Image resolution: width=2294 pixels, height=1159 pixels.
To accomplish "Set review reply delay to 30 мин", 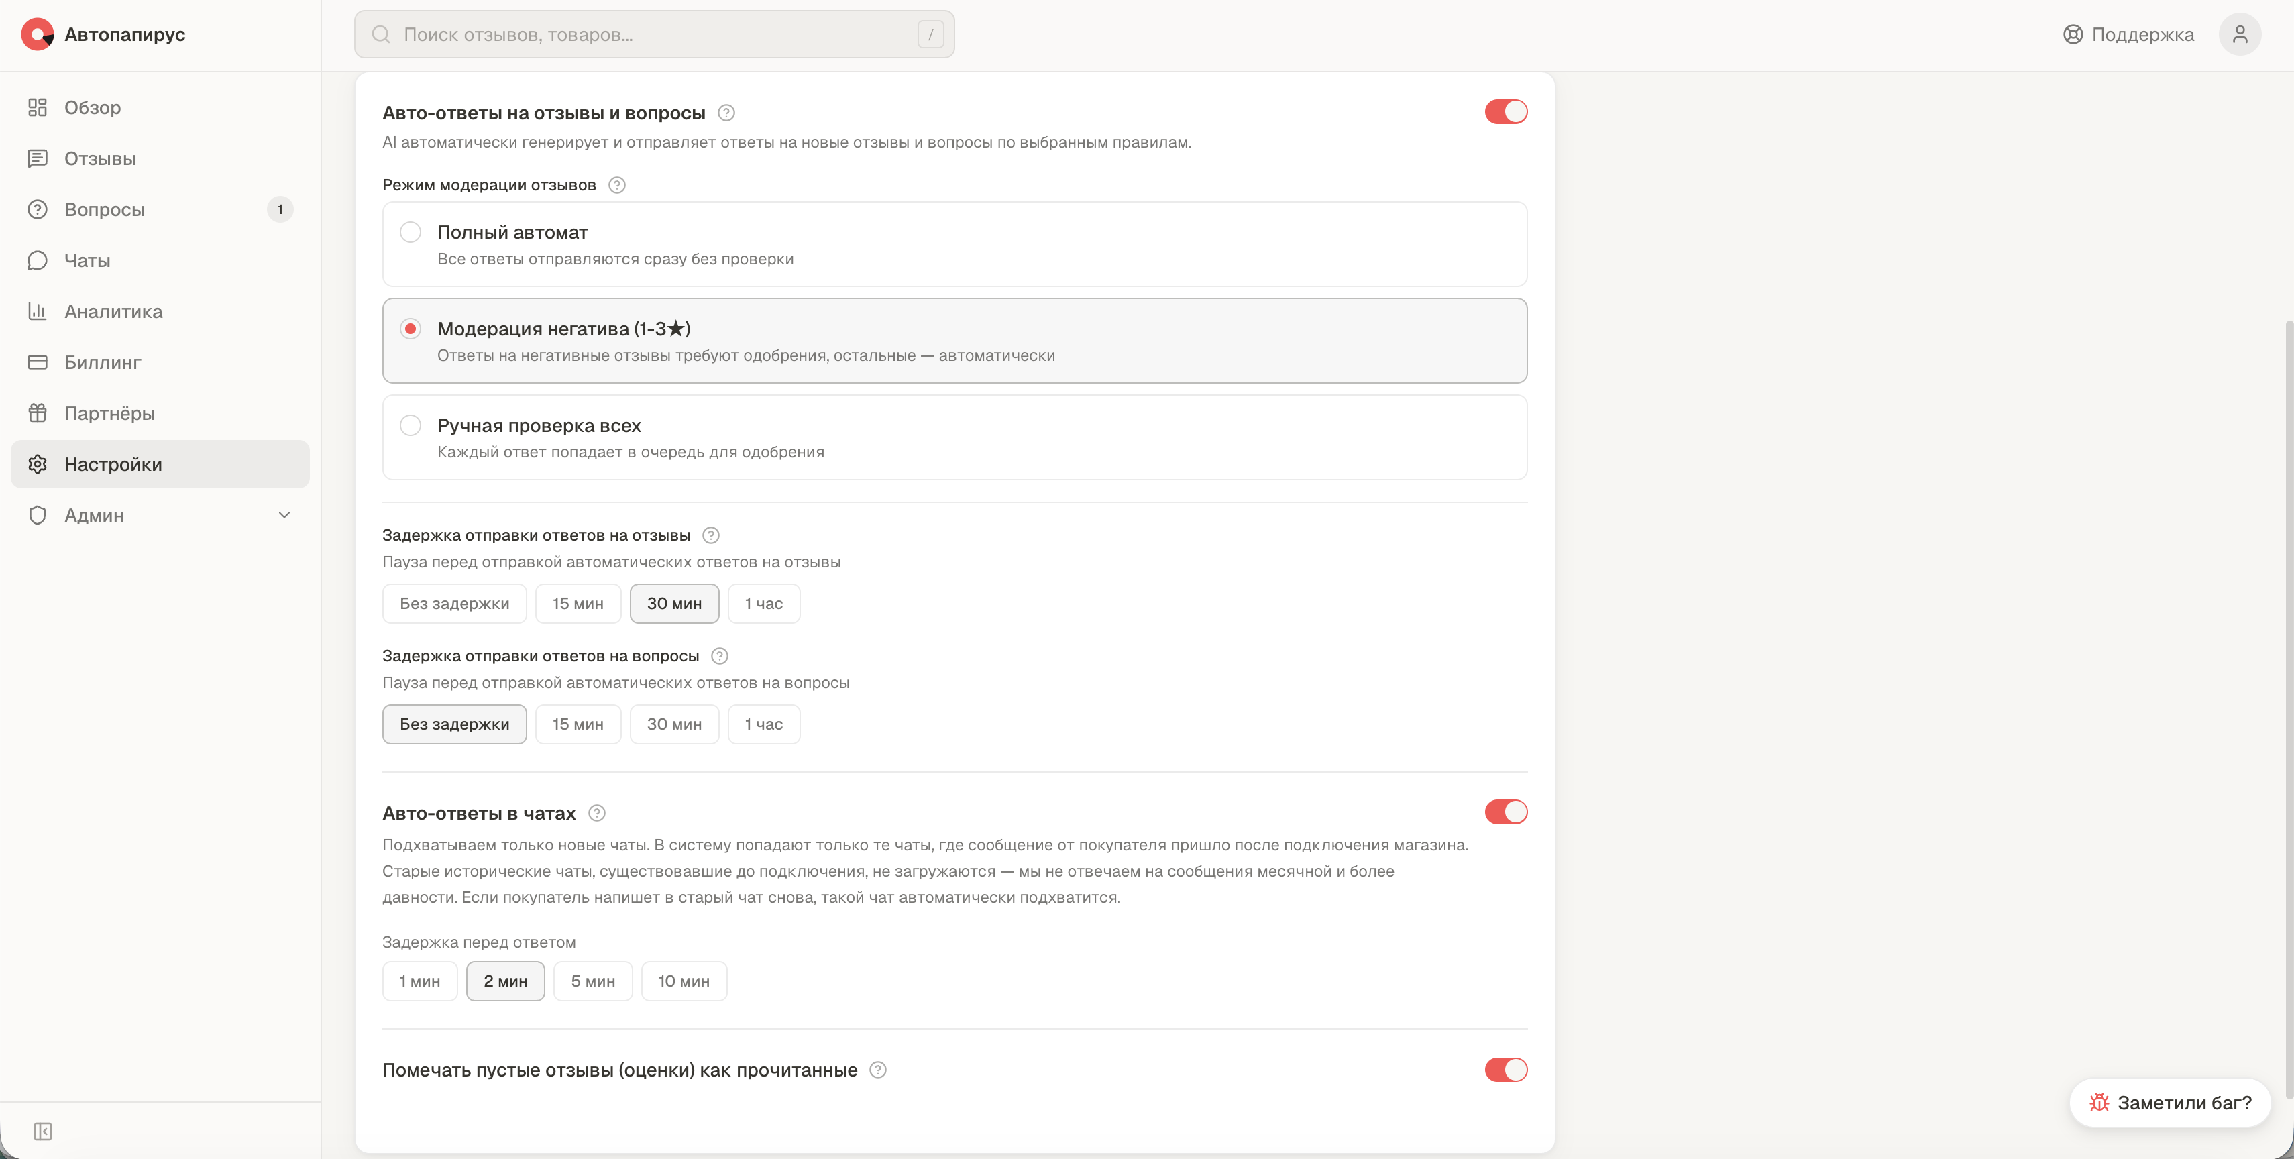I will tap(674, 604).
